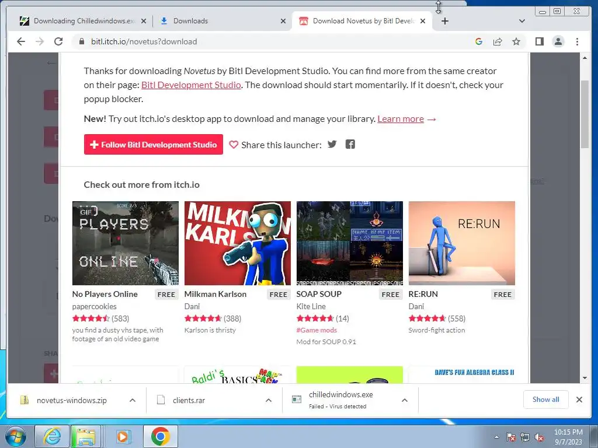
Task: Click the RE:RUN title link
Action: pyautogui.click(x=423, y=294)
